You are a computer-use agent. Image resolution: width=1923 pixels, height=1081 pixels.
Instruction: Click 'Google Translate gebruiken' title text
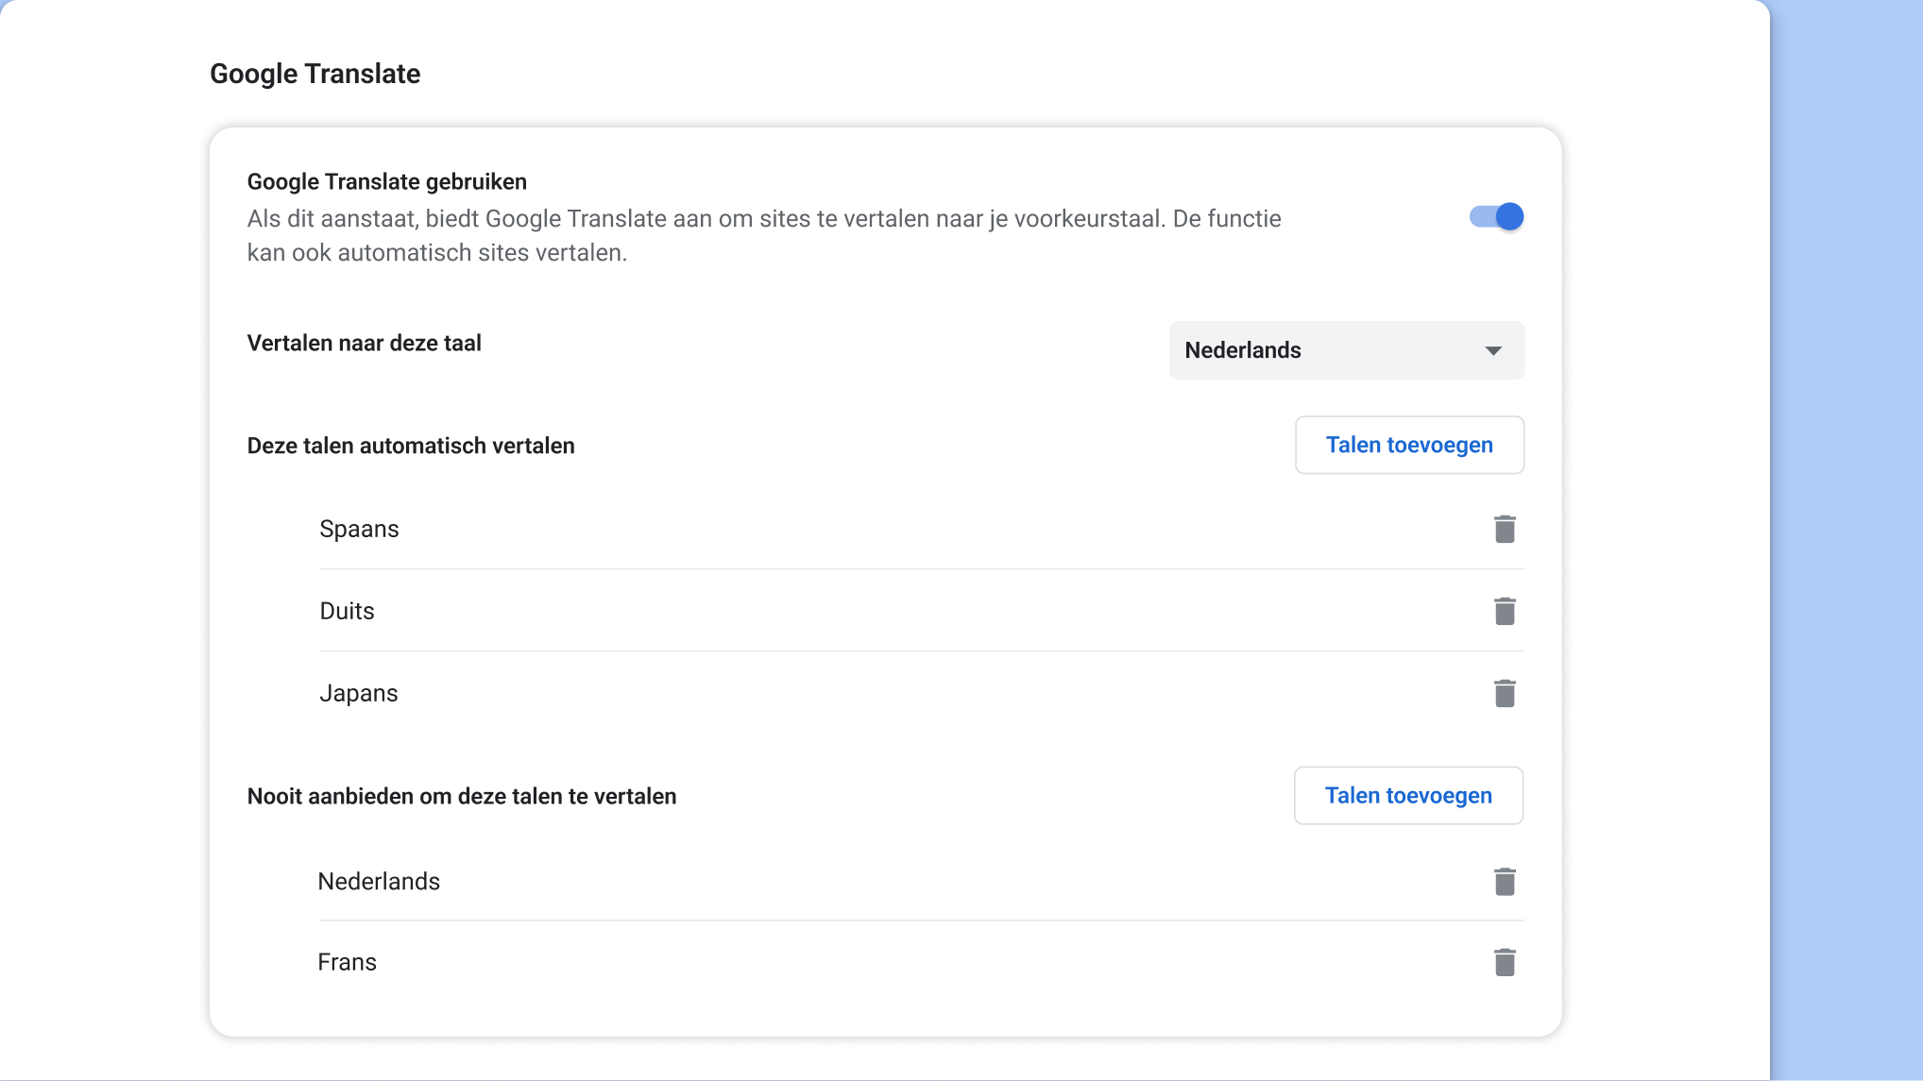pos(387,181)
